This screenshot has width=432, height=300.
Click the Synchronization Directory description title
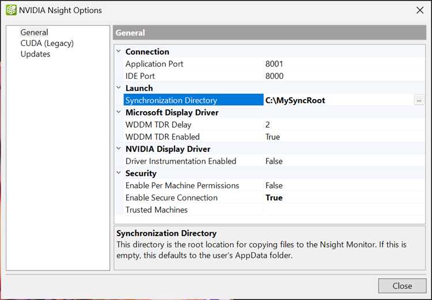(x=166, y=233)
